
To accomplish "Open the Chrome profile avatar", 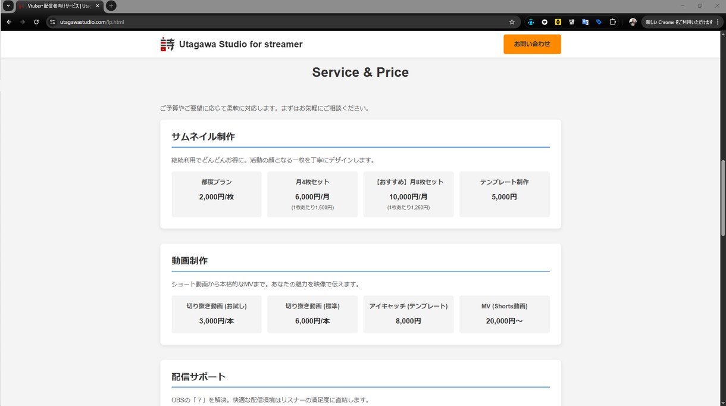I will click(633, 22).
